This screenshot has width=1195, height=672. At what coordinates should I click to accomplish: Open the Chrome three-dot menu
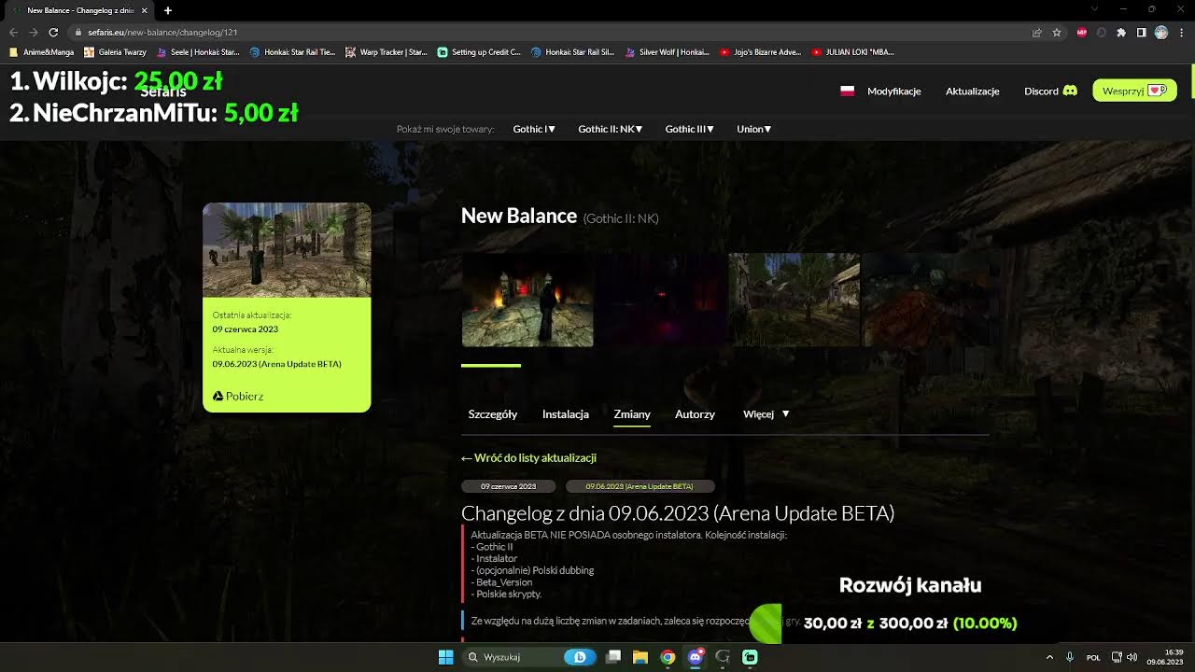(1181, 32)
